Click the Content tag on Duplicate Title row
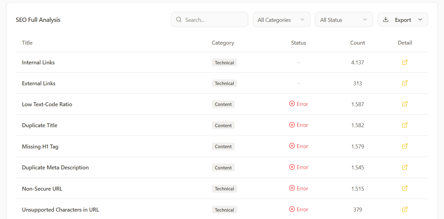 223,125
